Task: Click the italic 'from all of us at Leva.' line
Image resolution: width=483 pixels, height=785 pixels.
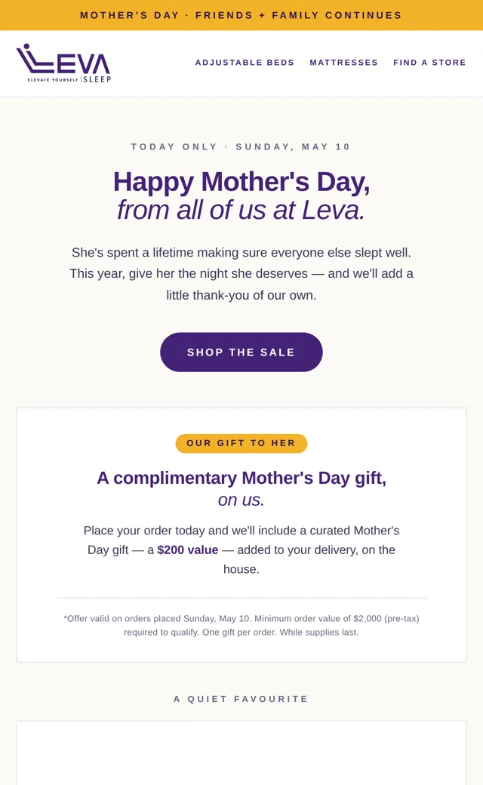Action: (x=241, y=211)
